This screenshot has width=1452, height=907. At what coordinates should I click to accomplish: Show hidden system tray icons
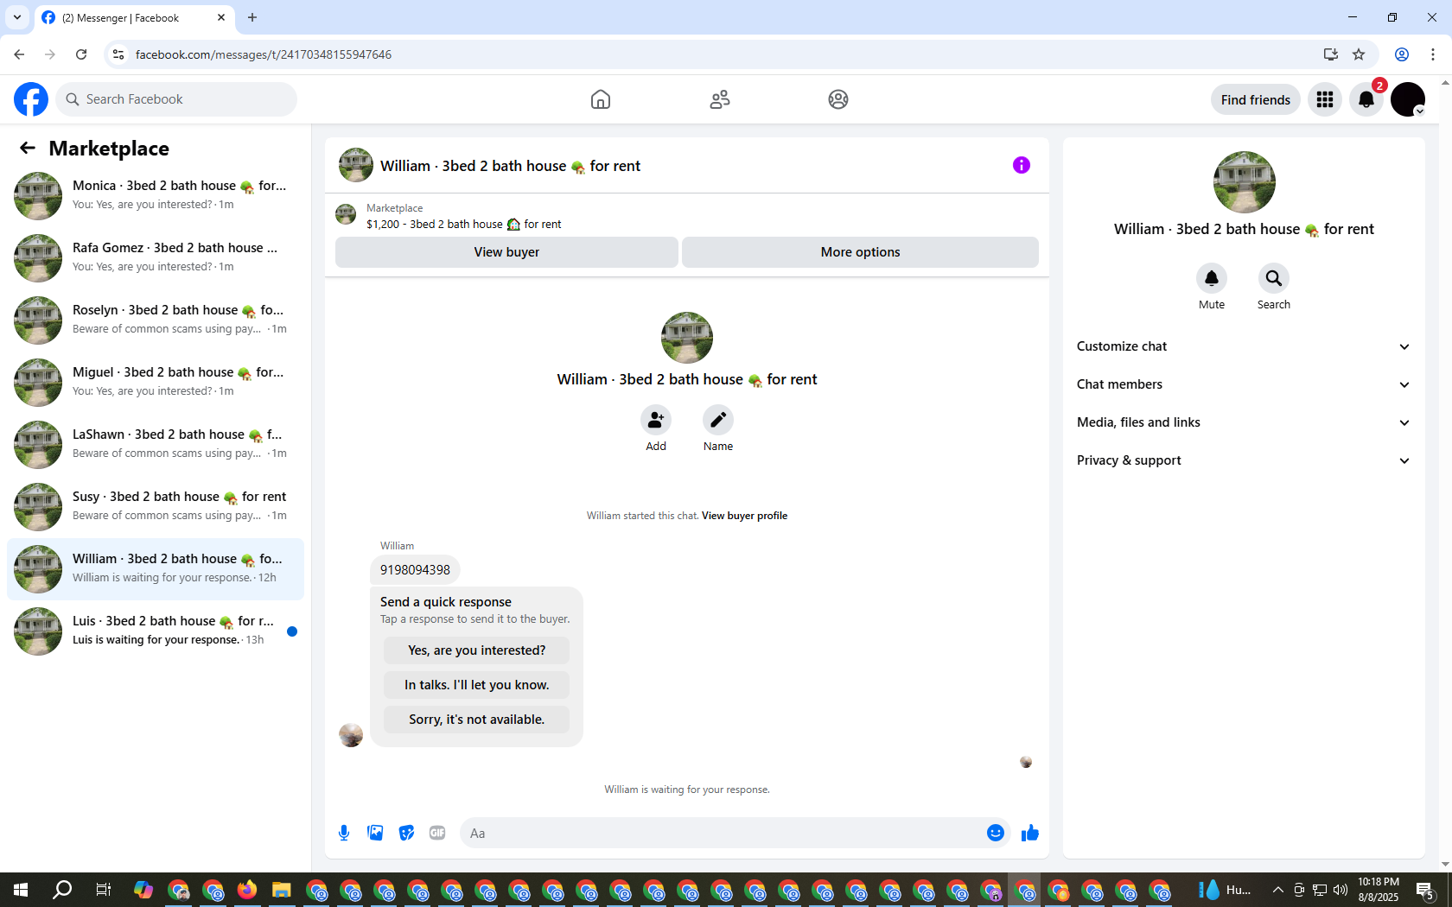pyautogui.click(x=1277, y=890)
